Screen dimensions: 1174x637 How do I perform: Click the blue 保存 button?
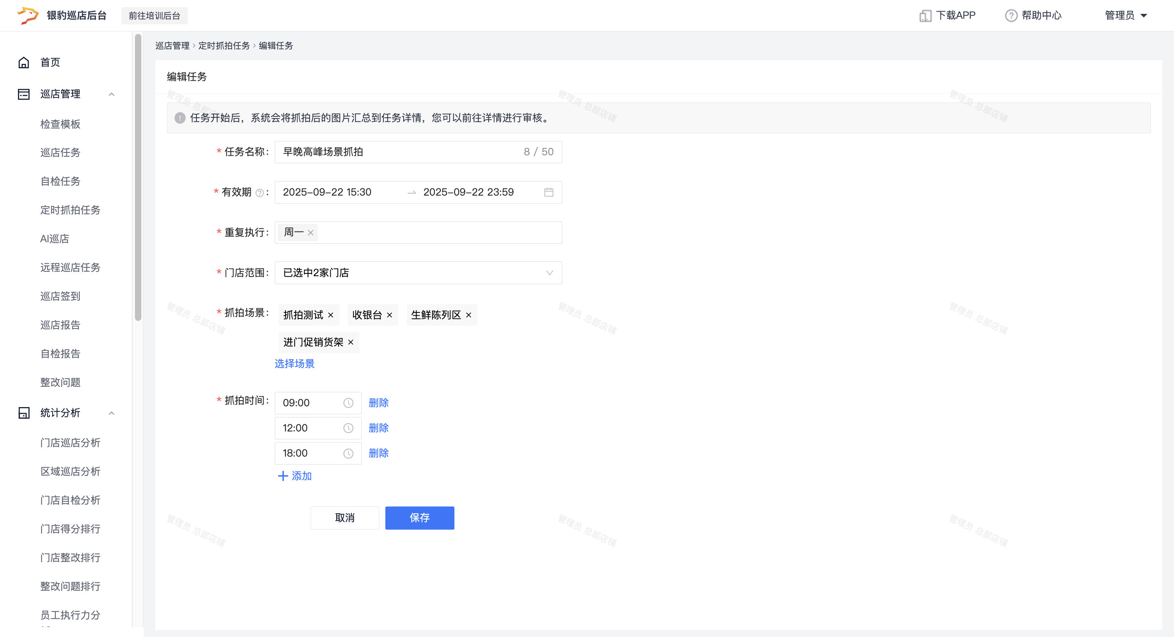point(419,518)
